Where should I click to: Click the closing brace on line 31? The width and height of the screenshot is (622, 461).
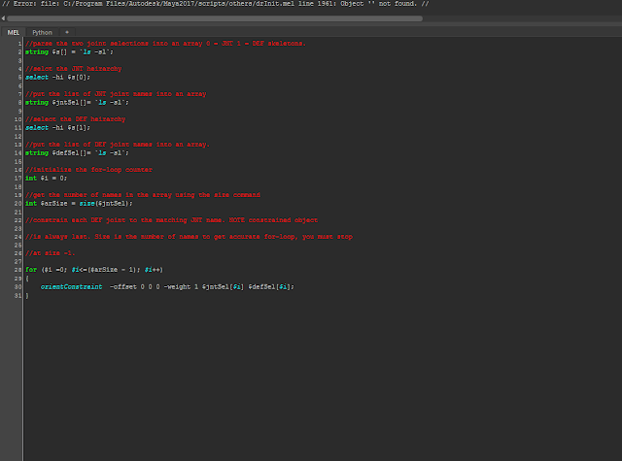(x=27, y=296)
